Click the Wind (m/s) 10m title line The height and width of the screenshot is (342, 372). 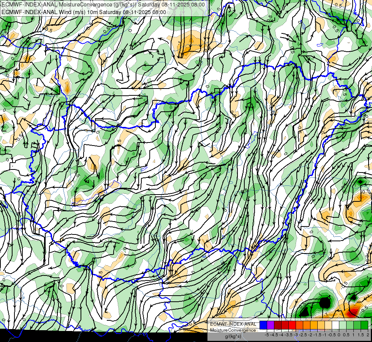84,12
